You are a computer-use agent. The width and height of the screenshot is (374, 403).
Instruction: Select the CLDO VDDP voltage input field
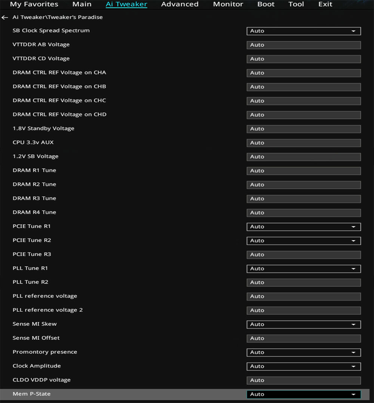pos(304,381)
